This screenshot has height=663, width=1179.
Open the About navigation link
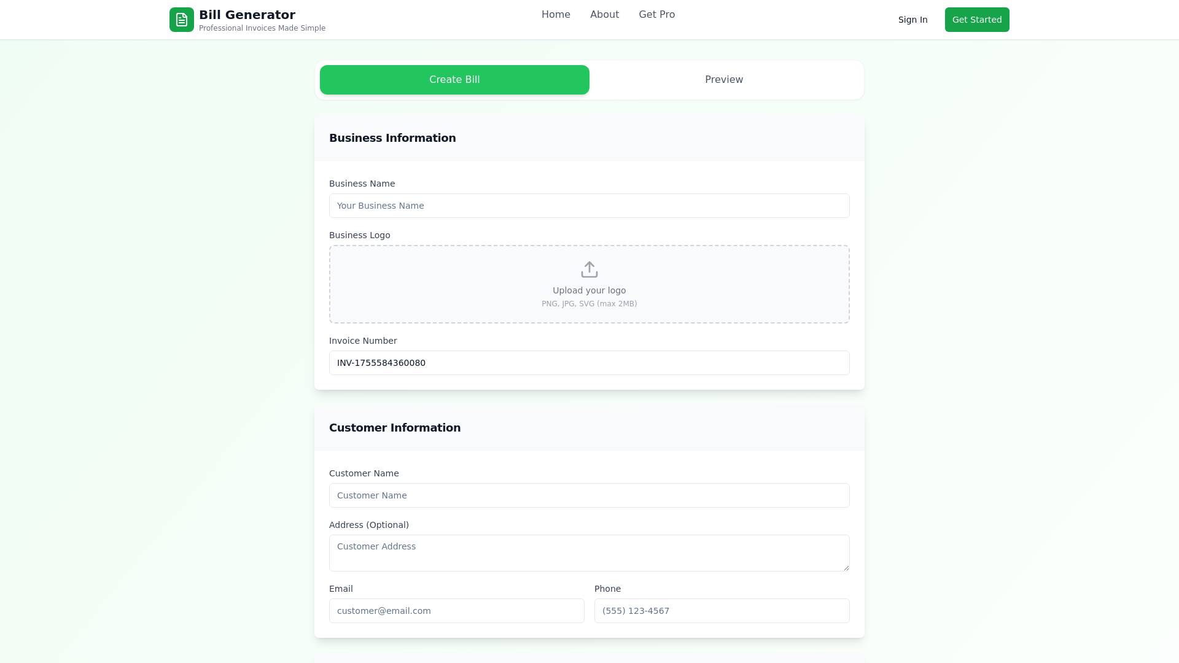[x=604, y=15]
